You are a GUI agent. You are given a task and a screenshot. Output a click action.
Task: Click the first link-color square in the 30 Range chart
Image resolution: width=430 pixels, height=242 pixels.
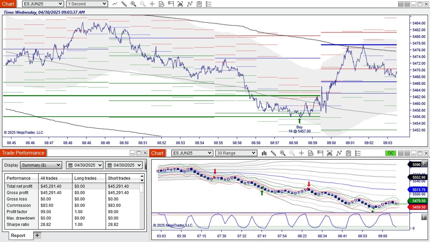click(400, 153)
